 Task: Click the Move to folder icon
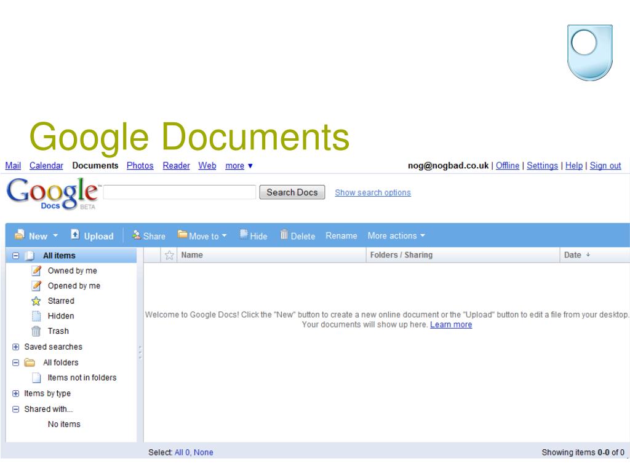point(182,234)
